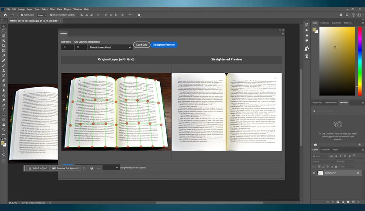Click the Libraries cloud sync icon
The image size is (365, 211).
tap(315, 145)
